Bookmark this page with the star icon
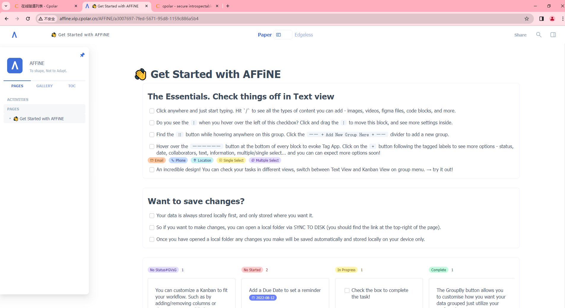The width and height of the screenshot is (565, 308). [x=527, y=19]
